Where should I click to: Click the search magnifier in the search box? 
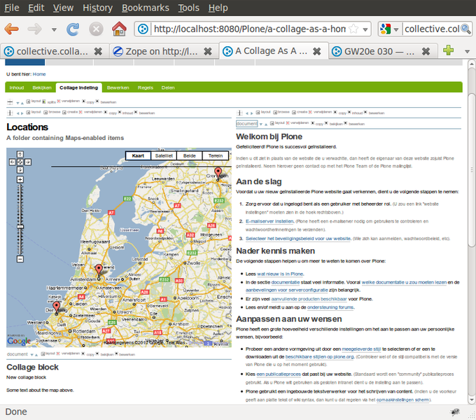(465, 29)
